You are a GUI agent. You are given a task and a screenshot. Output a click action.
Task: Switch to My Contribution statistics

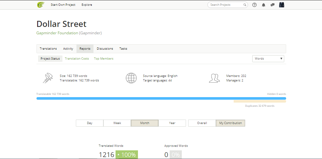tap(230, 123)
